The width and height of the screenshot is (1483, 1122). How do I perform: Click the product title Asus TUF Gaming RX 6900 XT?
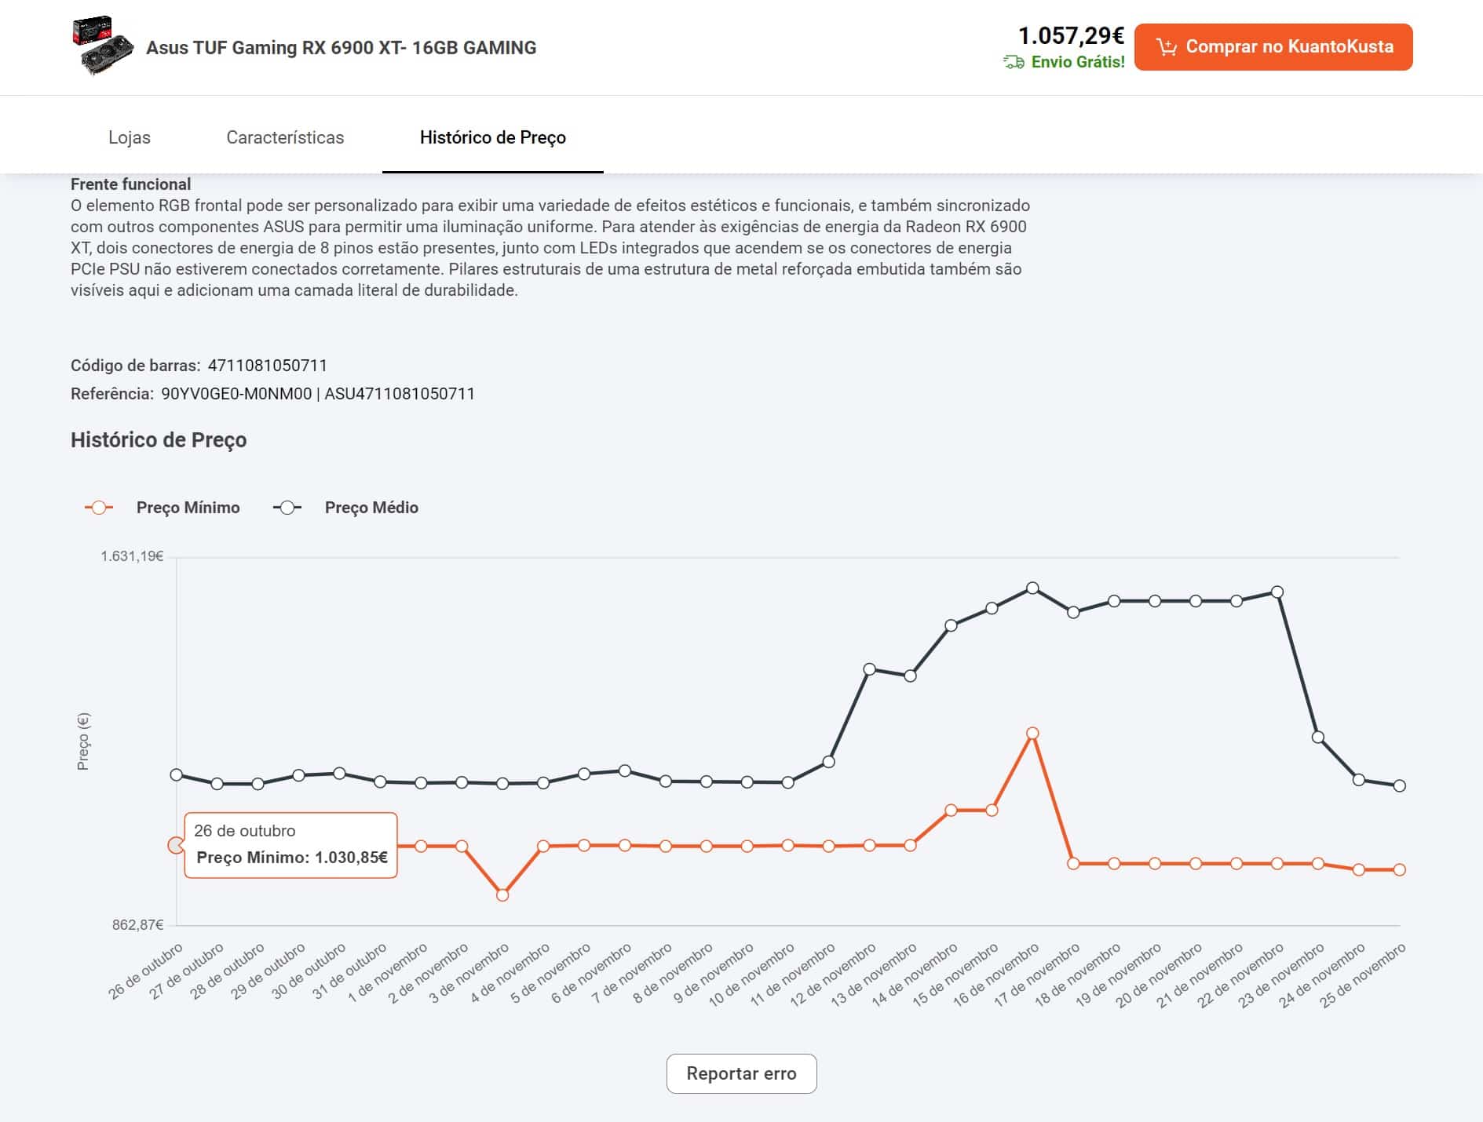coord(341,48)
